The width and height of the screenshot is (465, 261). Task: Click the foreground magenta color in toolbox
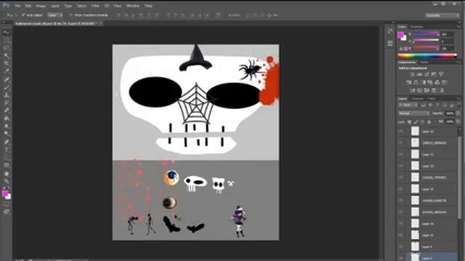(5, 194)
